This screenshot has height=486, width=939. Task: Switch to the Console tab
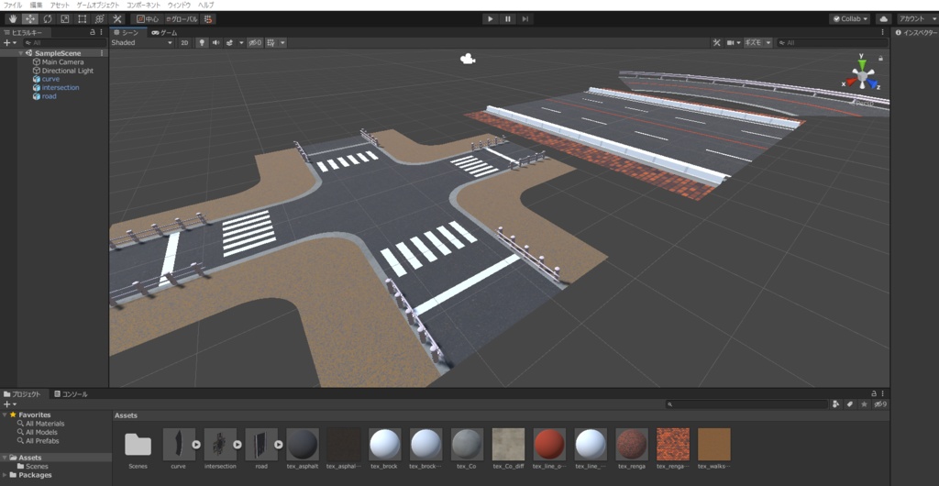tap(71, 393)
